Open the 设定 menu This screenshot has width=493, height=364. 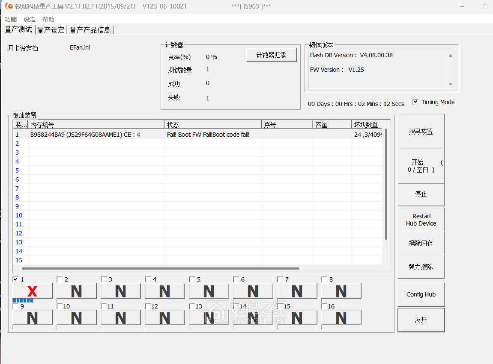click(29, 19)
